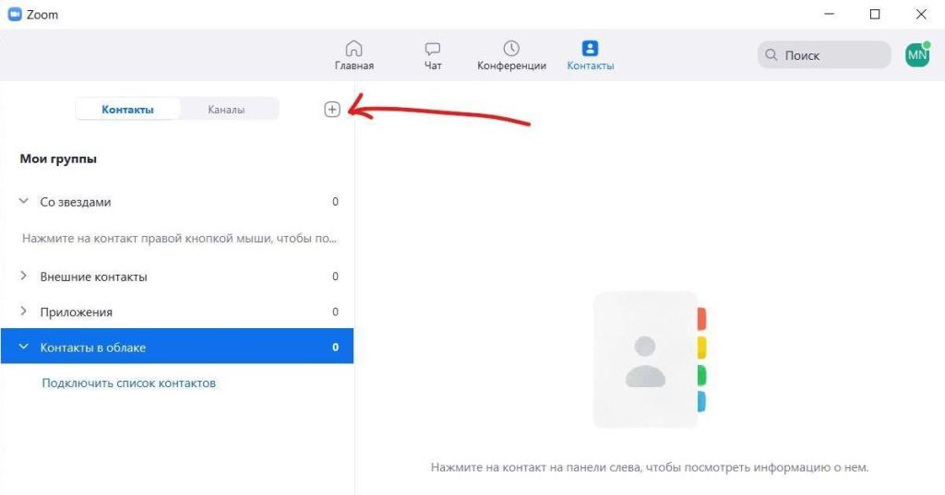
Task: Collapse the Со звездами group
Action: [x=24, y=202]
